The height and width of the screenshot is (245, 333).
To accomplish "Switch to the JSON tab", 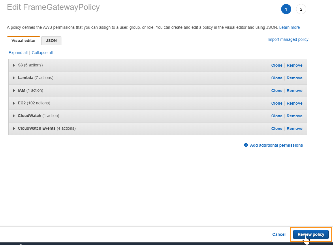I will [51, 41].
